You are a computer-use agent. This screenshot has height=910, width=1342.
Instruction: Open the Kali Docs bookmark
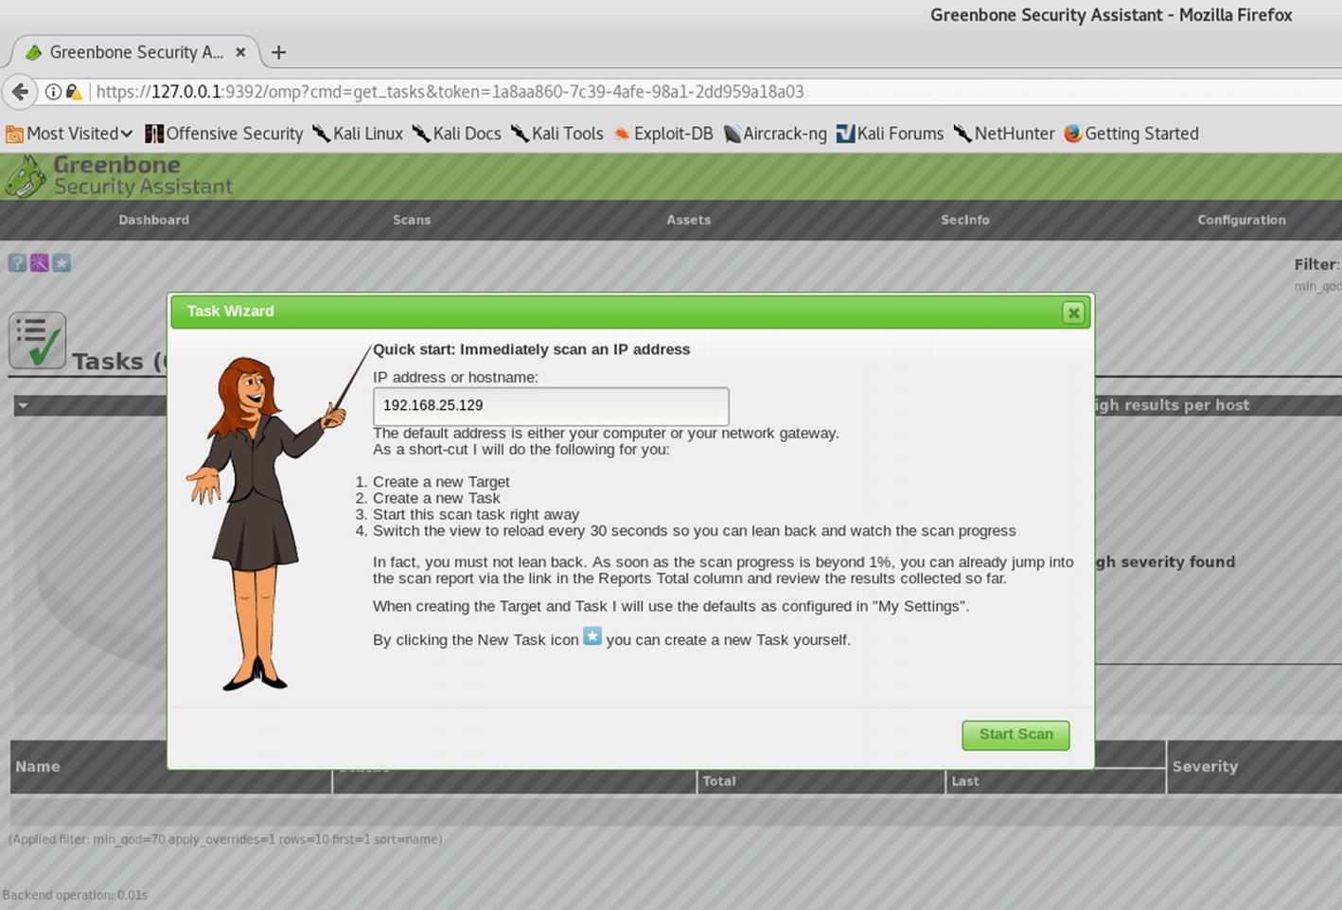(456, 134)
